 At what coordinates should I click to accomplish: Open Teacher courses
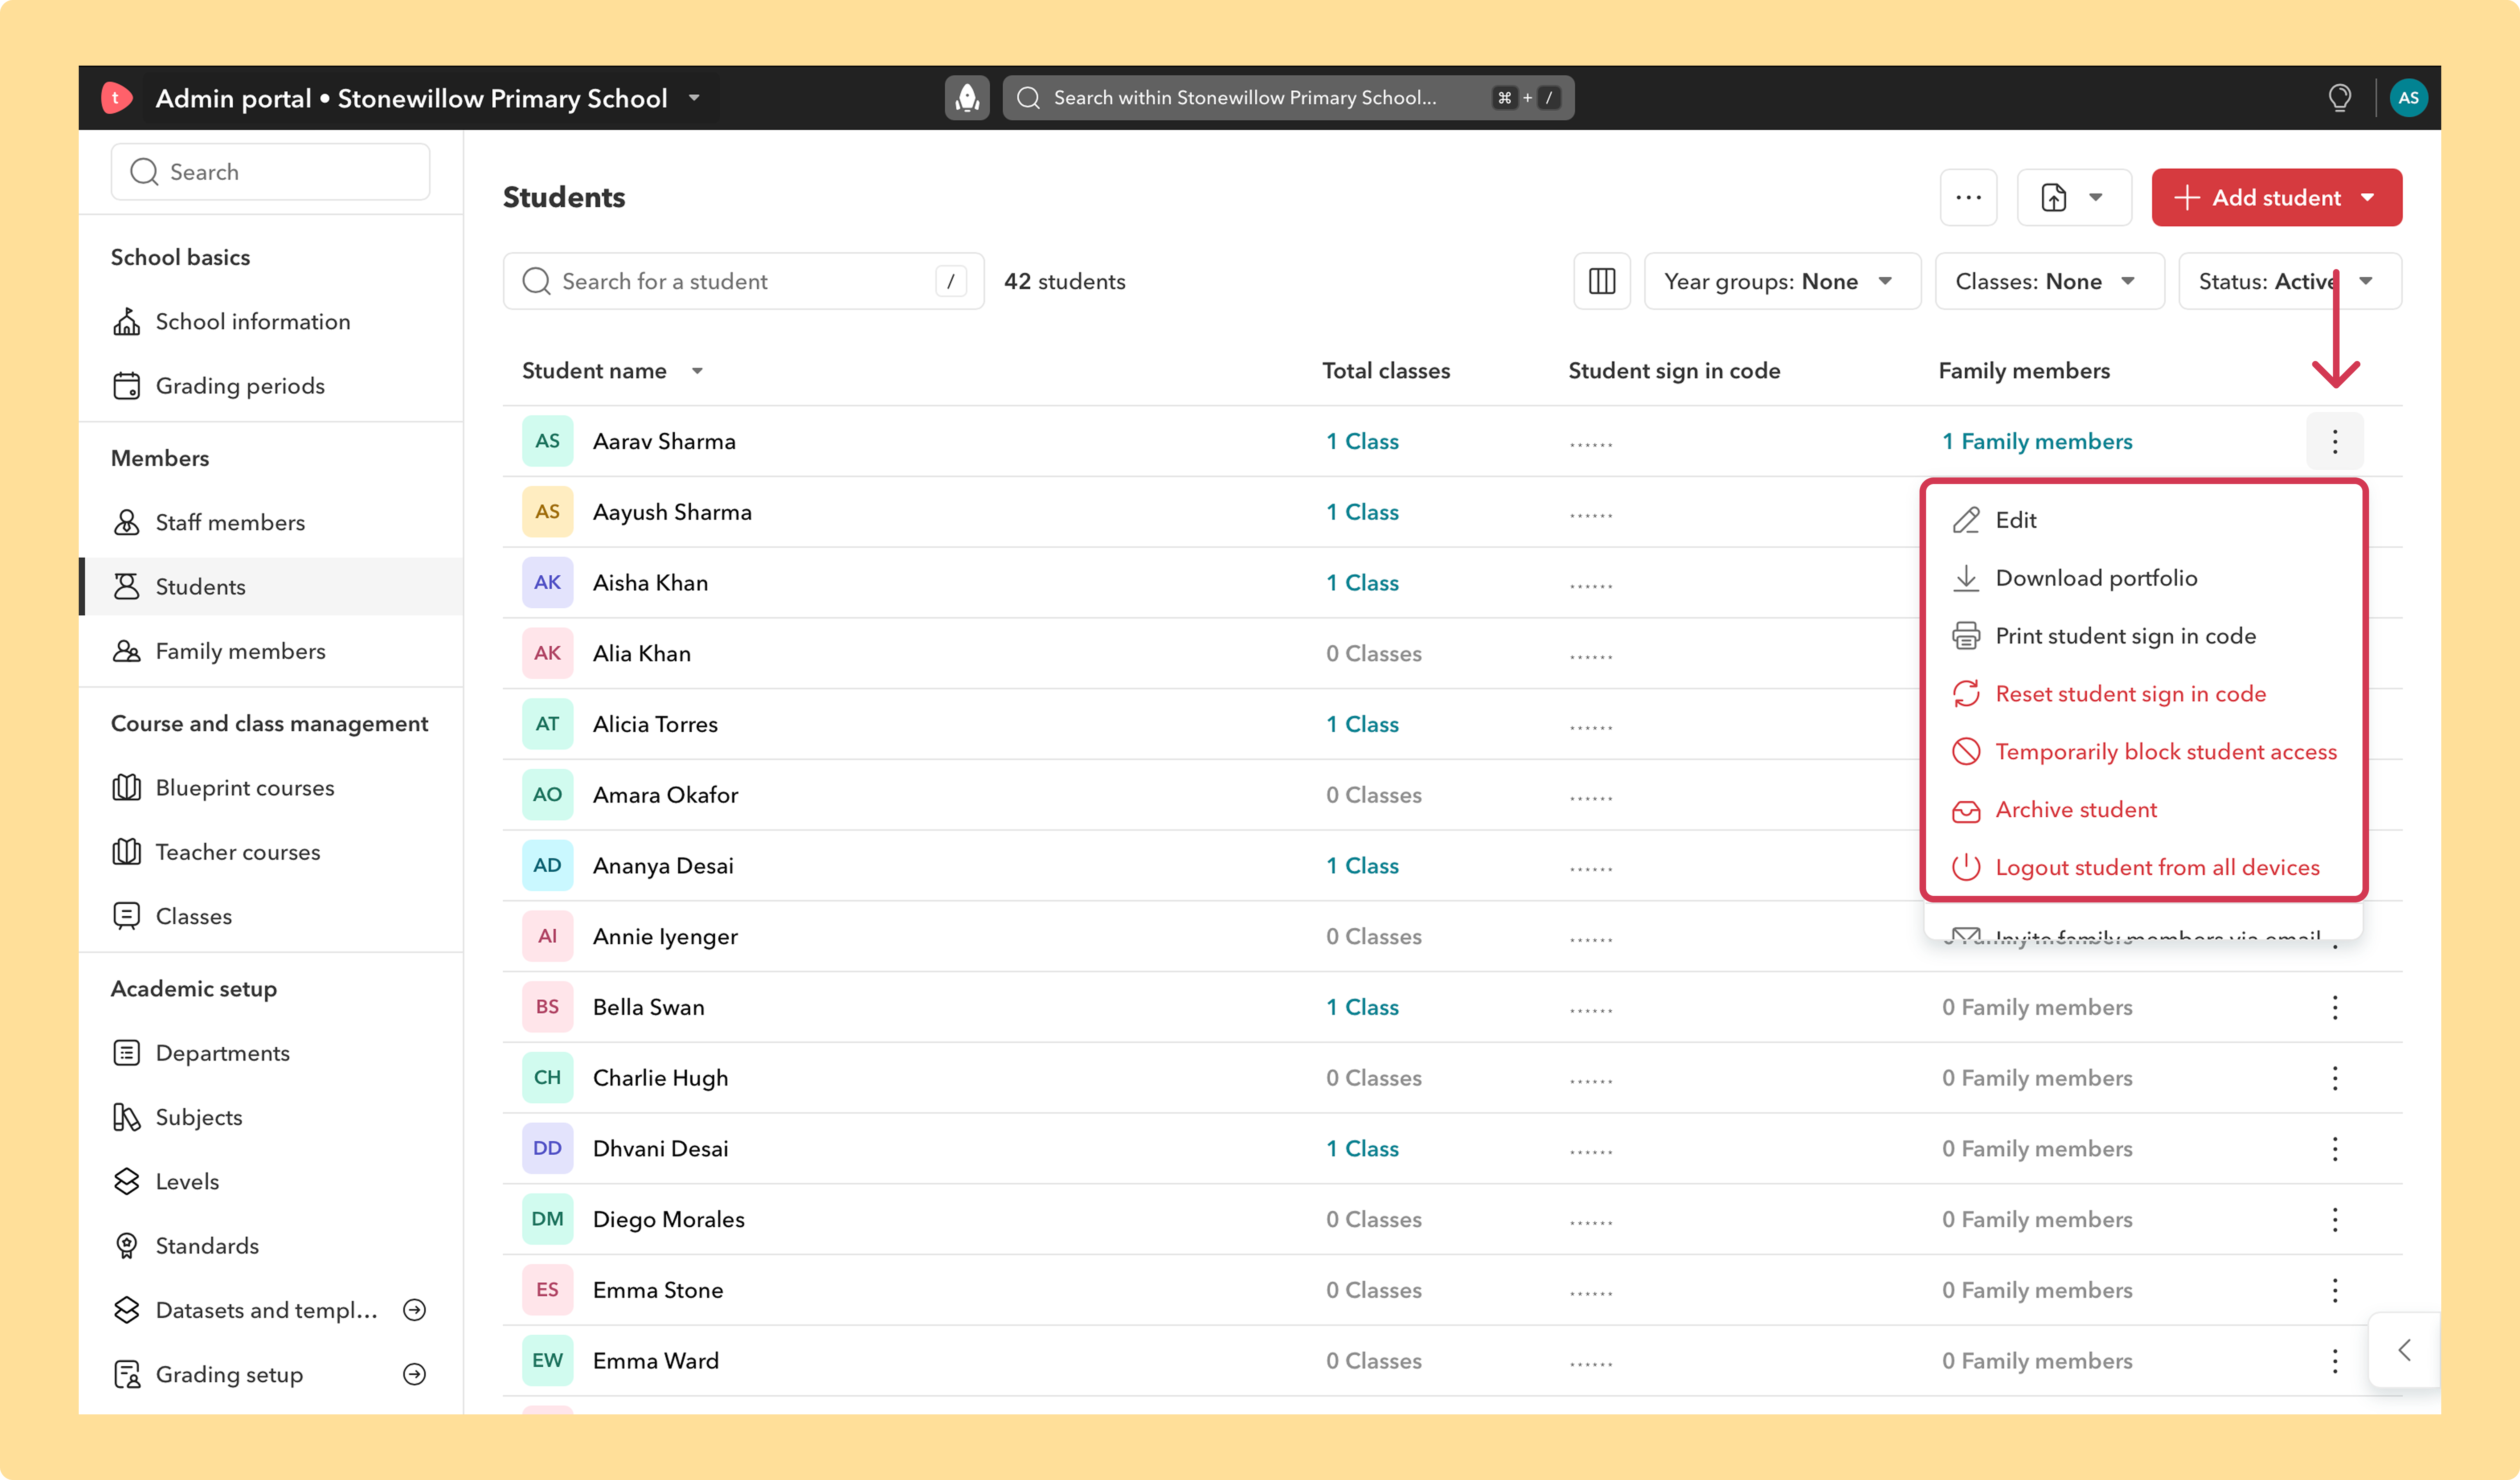tap(271, 852)
